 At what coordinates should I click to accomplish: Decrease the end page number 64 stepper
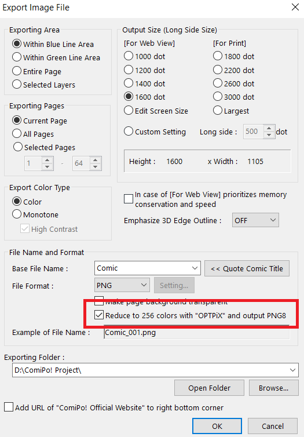tap(96, 166)
